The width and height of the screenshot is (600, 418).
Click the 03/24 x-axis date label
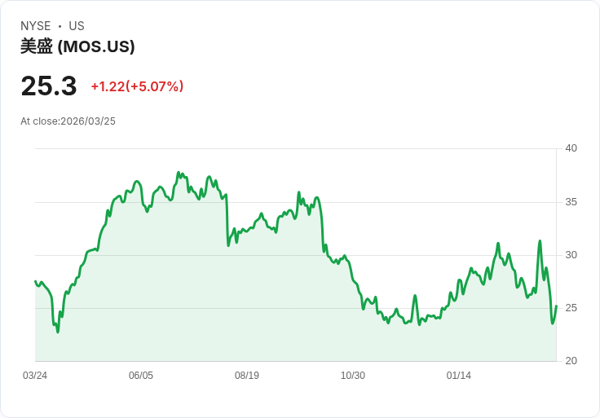35,376
